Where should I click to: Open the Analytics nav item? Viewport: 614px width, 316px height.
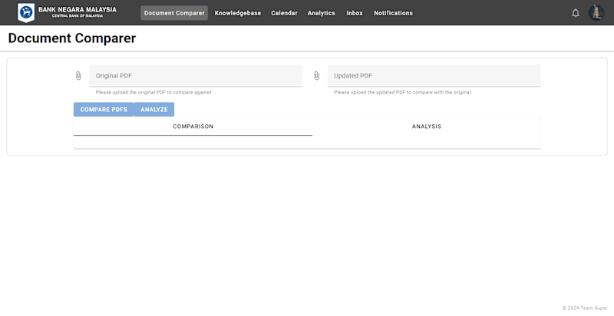coord(321,13)
